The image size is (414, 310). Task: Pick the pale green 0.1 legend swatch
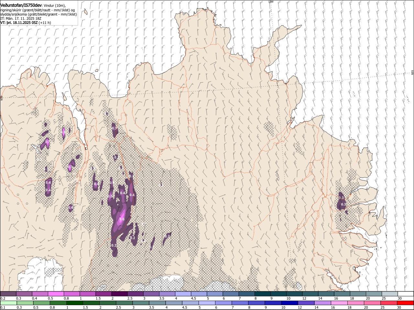tap(8, 303)
